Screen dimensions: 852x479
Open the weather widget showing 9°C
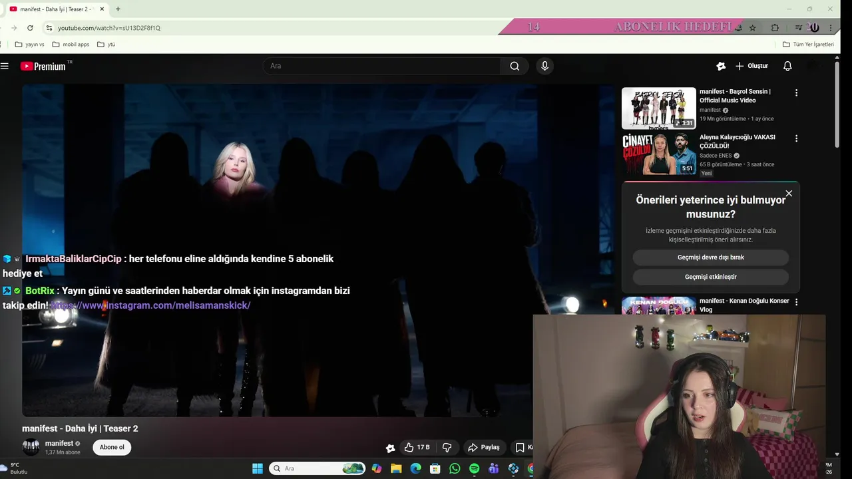click(x=15, y=468)
